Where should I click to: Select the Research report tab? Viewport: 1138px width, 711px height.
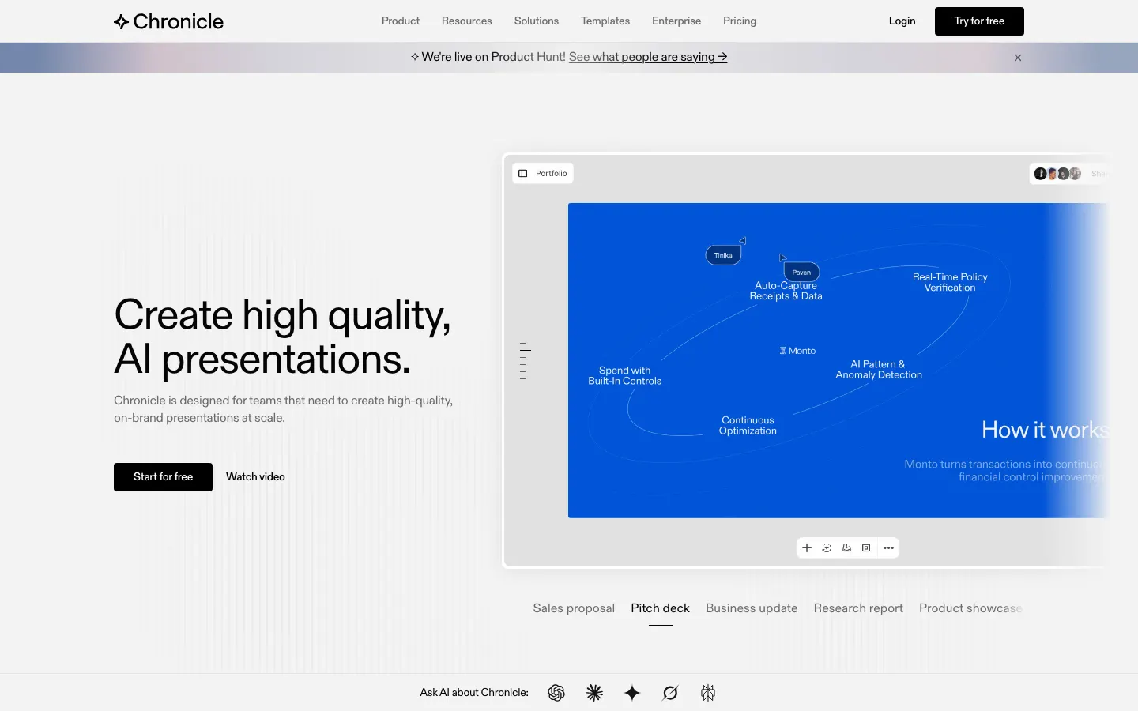[x=858, y=608]
